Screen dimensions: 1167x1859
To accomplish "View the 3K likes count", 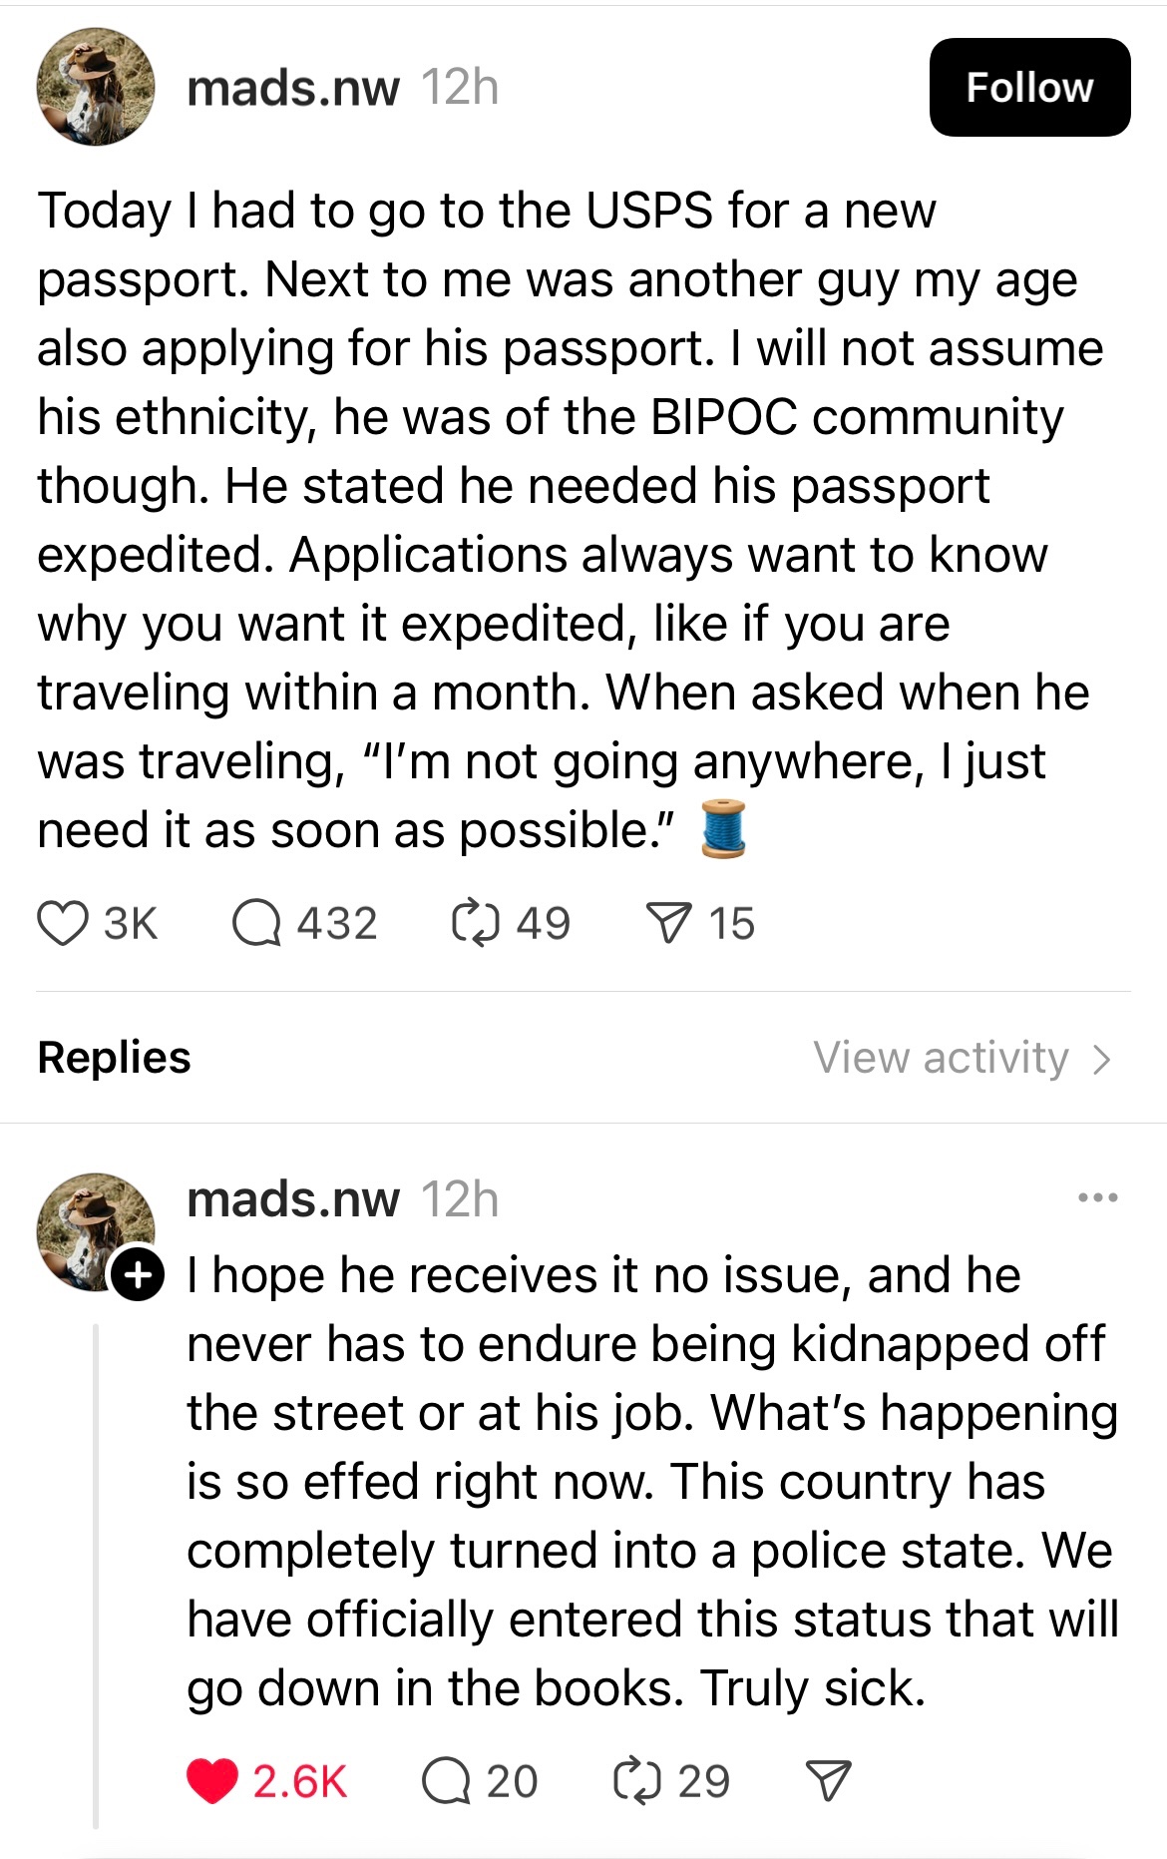I will click(x=130, y=923).
